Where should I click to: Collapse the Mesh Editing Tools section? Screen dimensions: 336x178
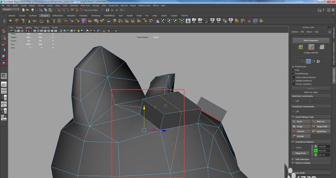tap(293, 117)
